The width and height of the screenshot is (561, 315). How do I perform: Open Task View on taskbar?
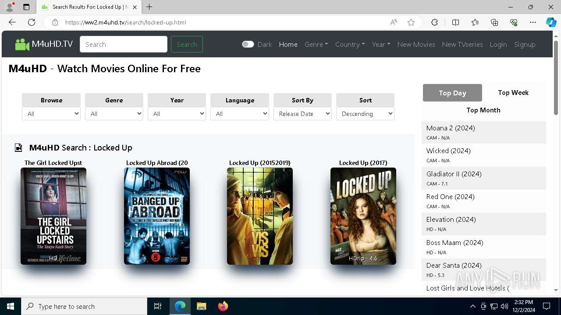click(158, 306)
